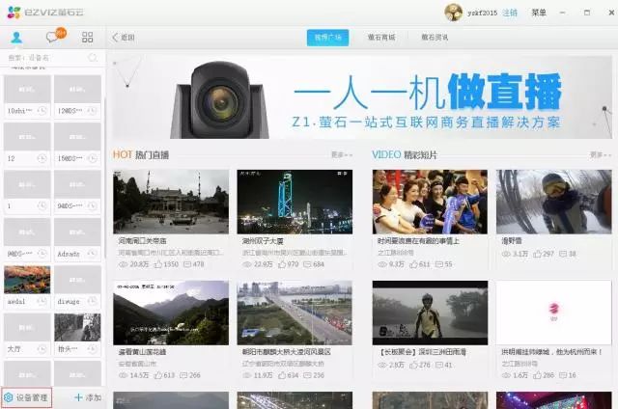The height and width of the screenshot is (409, 618).
Task: Click the 注销 logout link
Action: coord(510,13)
